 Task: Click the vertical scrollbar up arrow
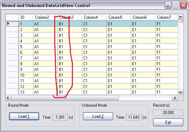point(180,17)
